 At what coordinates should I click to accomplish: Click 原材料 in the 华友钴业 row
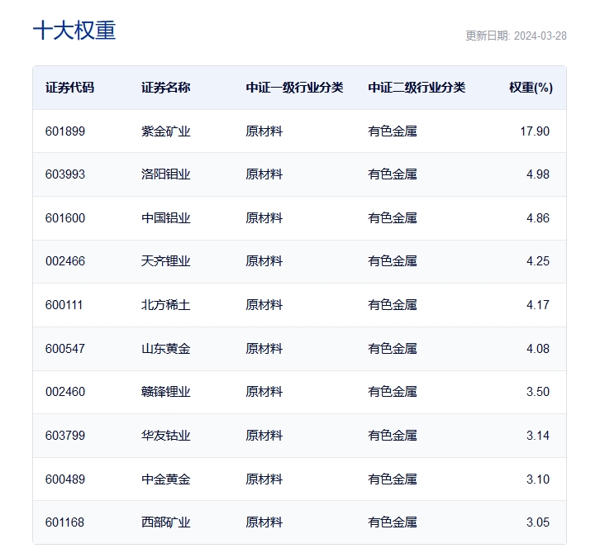point(264,436)
